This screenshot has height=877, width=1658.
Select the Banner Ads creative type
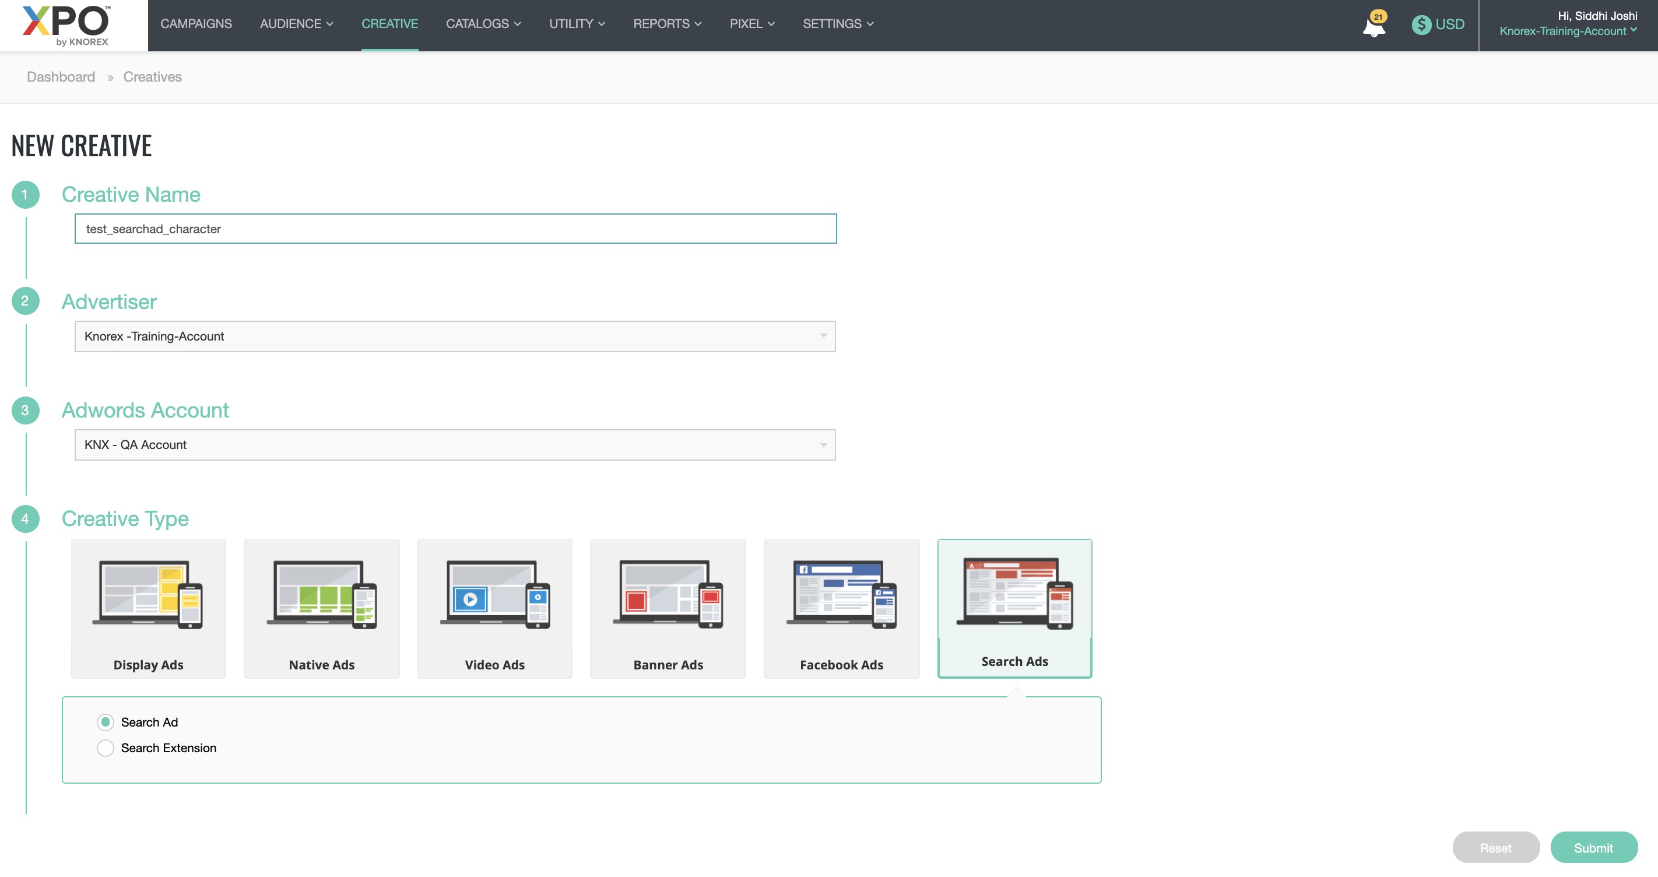[668, 608]
